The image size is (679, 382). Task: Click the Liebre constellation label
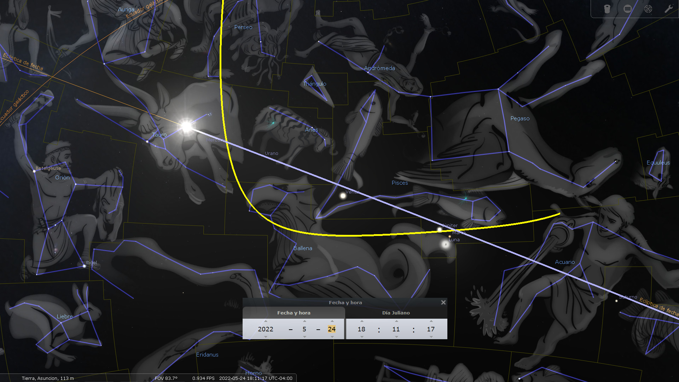pyautogui.click(x=65, y=317)
